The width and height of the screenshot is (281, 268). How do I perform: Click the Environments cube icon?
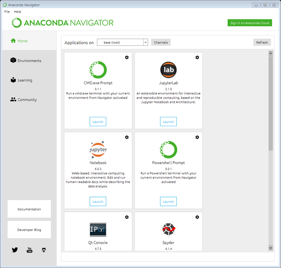(13, 60)
